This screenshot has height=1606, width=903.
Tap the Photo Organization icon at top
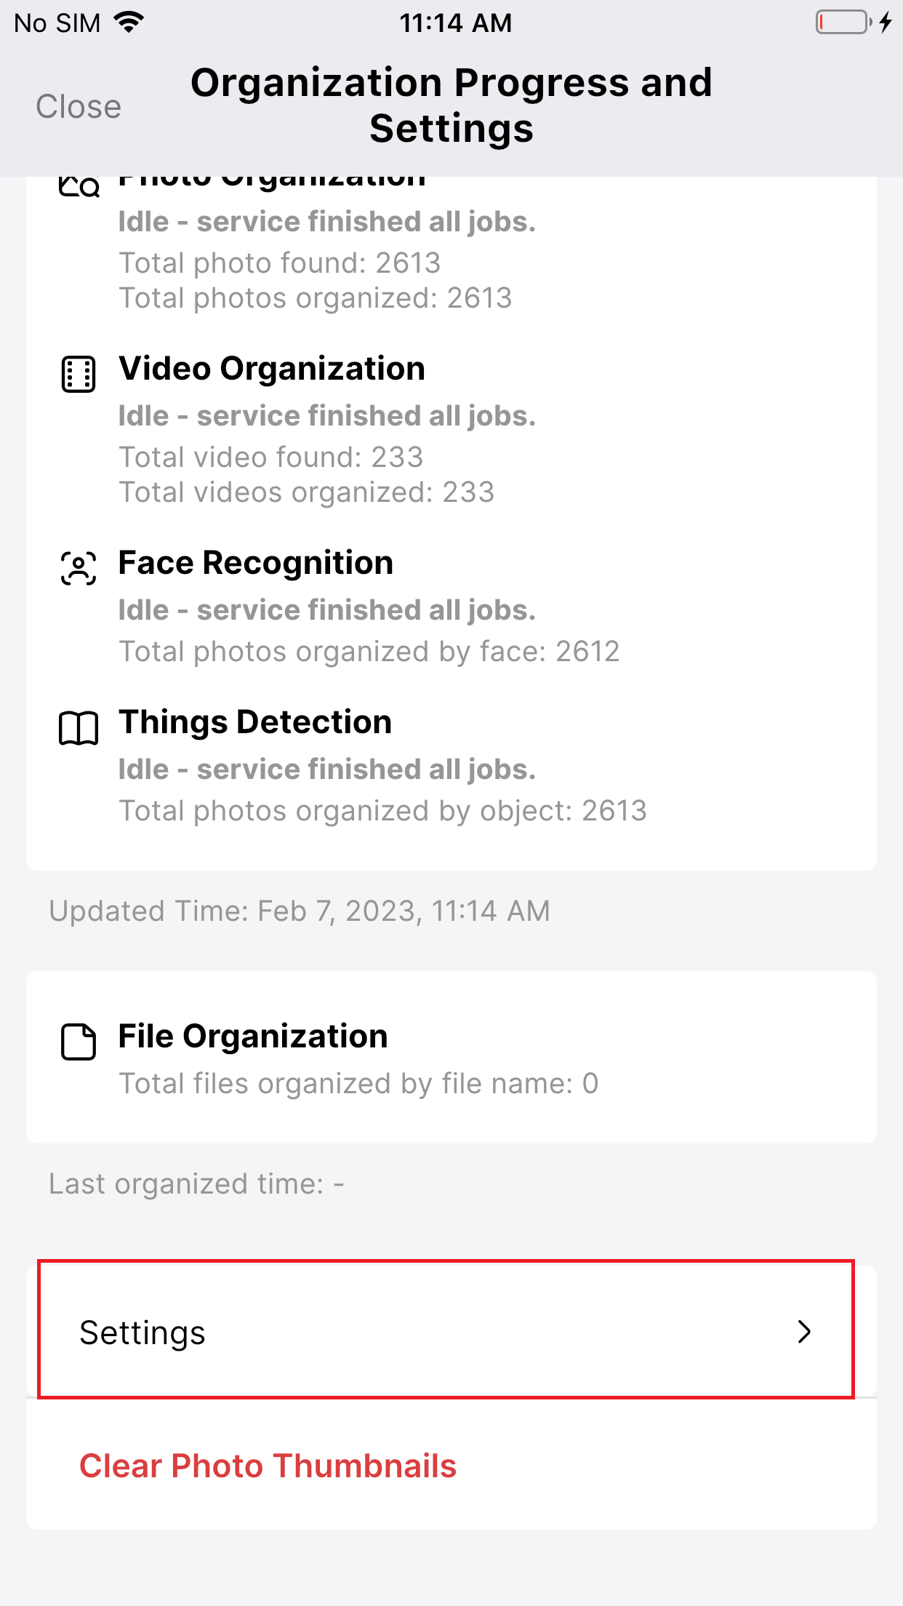[79, 186]
